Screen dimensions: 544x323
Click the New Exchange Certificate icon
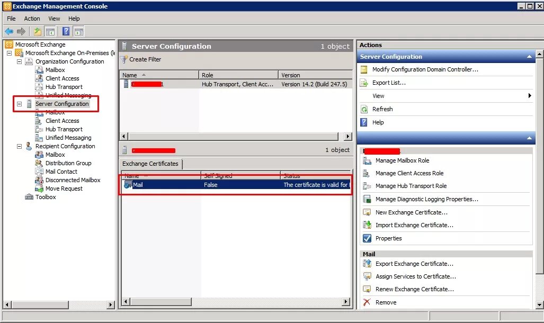[367, 212]
